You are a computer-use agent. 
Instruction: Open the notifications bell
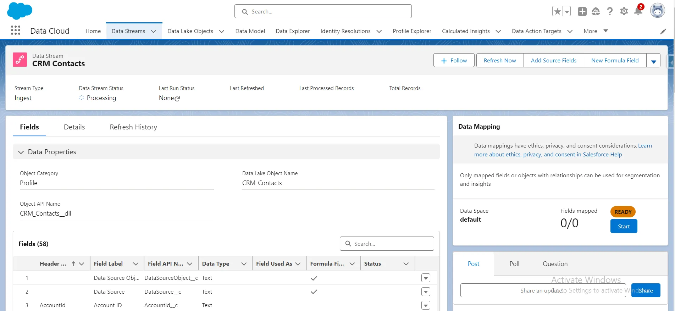638,11
